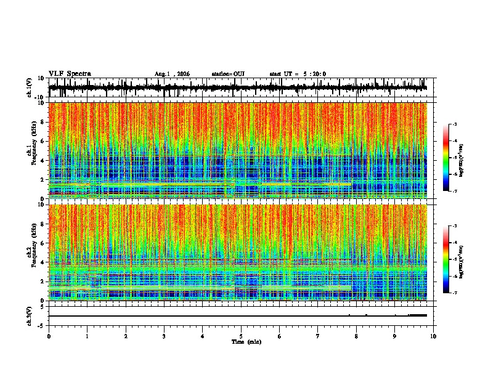Click the "2" tick on the time axis
This screenshot has width=488, height=377.
tap(126, 336)
